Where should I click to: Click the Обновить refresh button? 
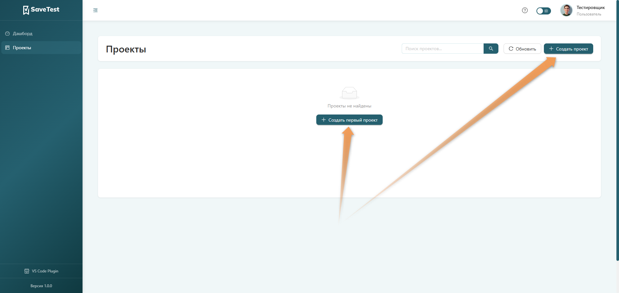pyautogui.click(x=522, y=49)
